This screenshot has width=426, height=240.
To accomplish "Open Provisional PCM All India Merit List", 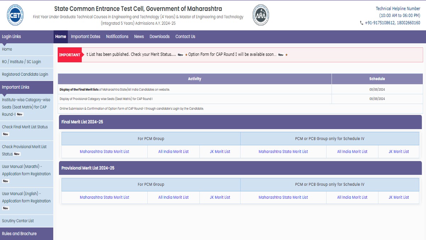I will click(173, 197).
